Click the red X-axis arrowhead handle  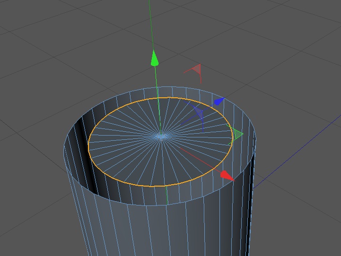click(x=227, y=176)
